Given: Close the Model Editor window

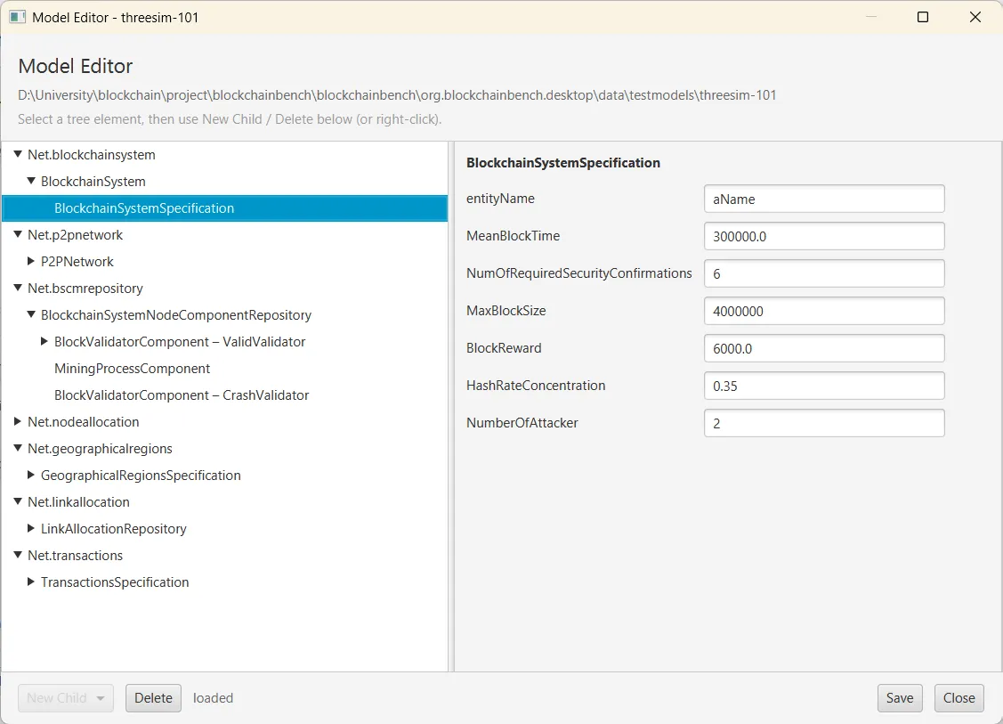Looking at the screenshot, I should [975, 17].
